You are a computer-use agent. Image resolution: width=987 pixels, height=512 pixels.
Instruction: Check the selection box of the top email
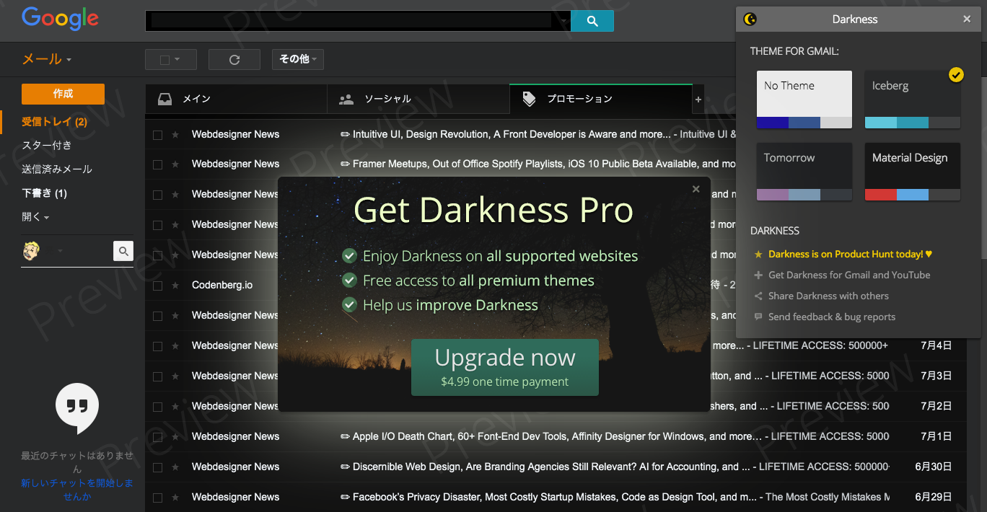coord(157,134)
